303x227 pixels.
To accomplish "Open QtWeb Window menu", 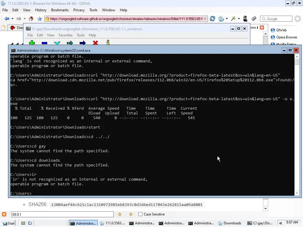I will pos(109,10).
